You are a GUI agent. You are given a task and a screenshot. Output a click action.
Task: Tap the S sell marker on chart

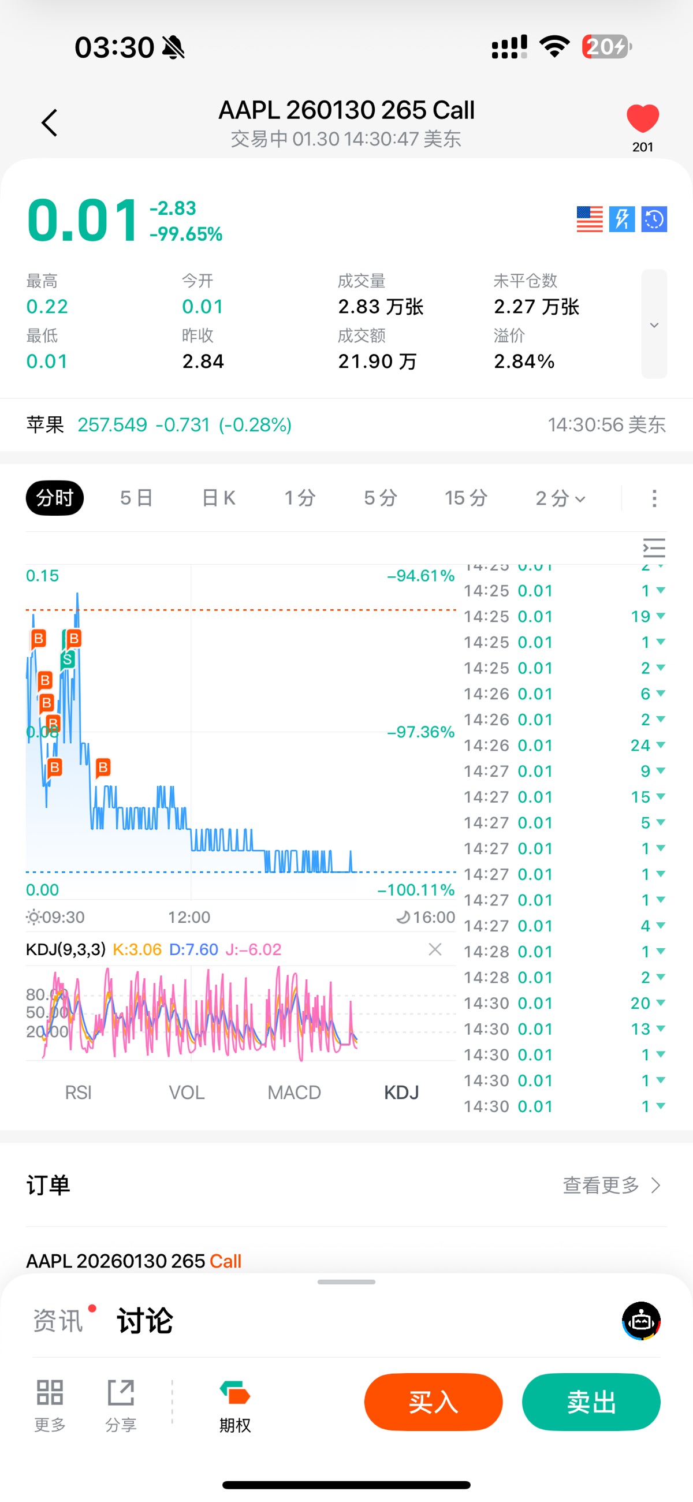click(x=68, y=659)
